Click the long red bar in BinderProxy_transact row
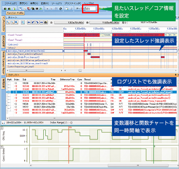 click(x=95, y=57)
